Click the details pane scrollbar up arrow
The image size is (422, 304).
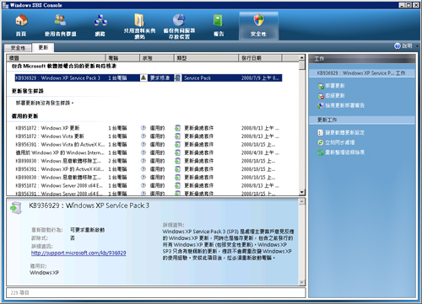[301, 201]
